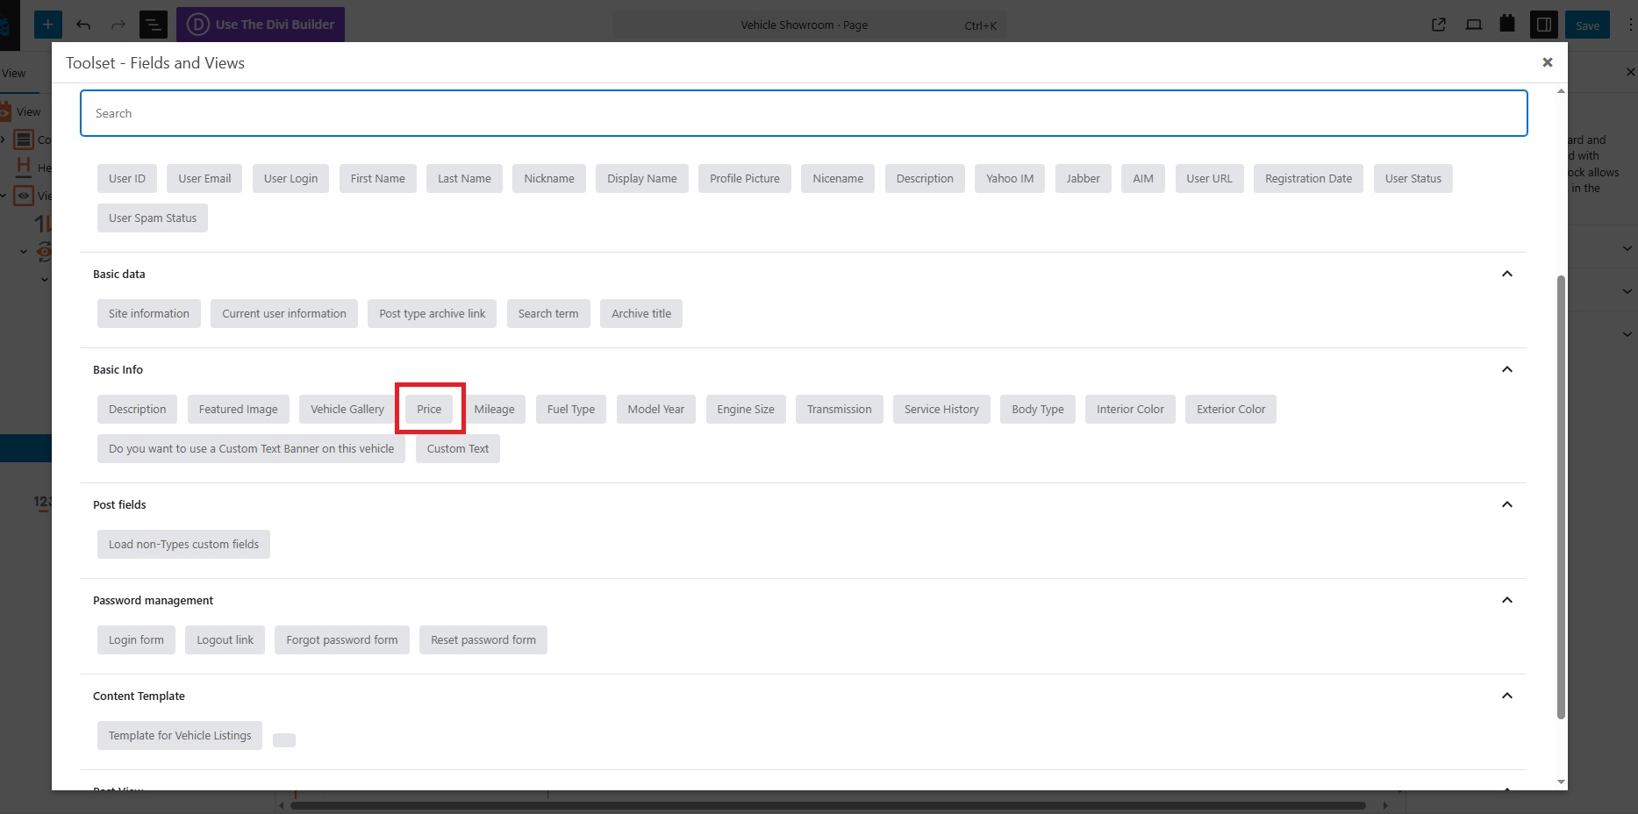Choose the Body Type field
This screenshot has width=1638, height=814.
1038,409
